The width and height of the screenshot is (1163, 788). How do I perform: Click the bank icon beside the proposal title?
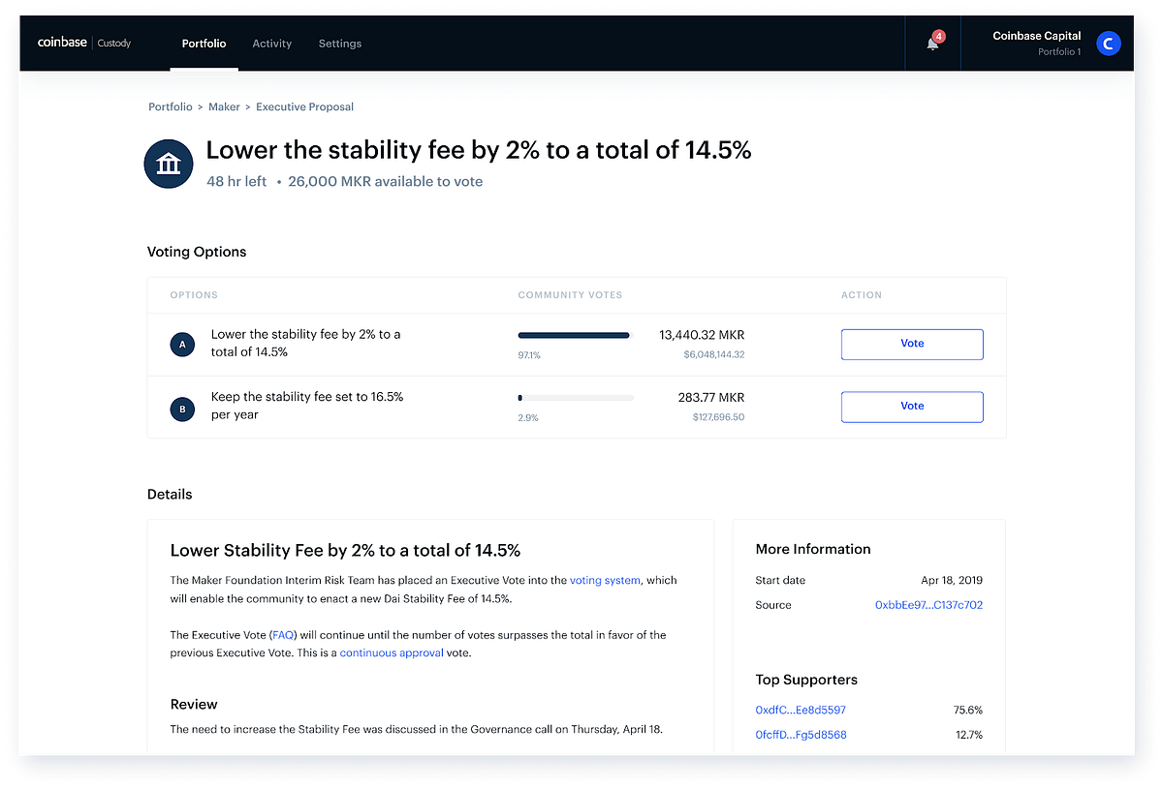click(x=168, y=164)
